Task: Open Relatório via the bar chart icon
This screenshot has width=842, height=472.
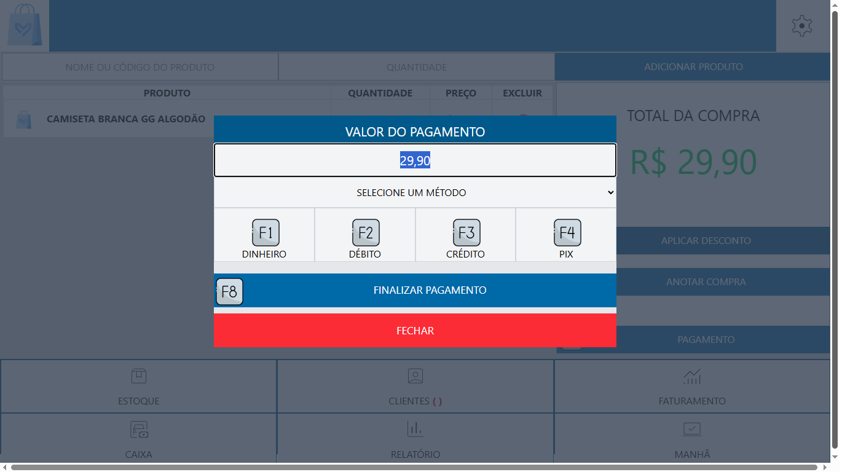Action: pos(415,429)
